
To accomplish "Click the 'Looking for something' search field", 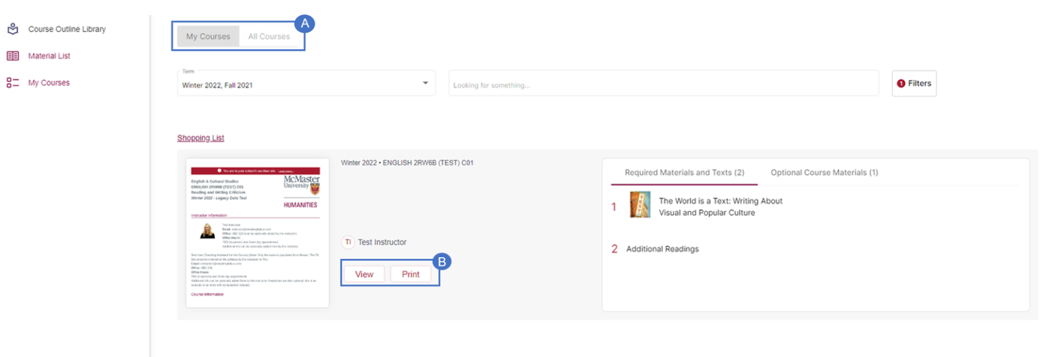I will [663, 85].
